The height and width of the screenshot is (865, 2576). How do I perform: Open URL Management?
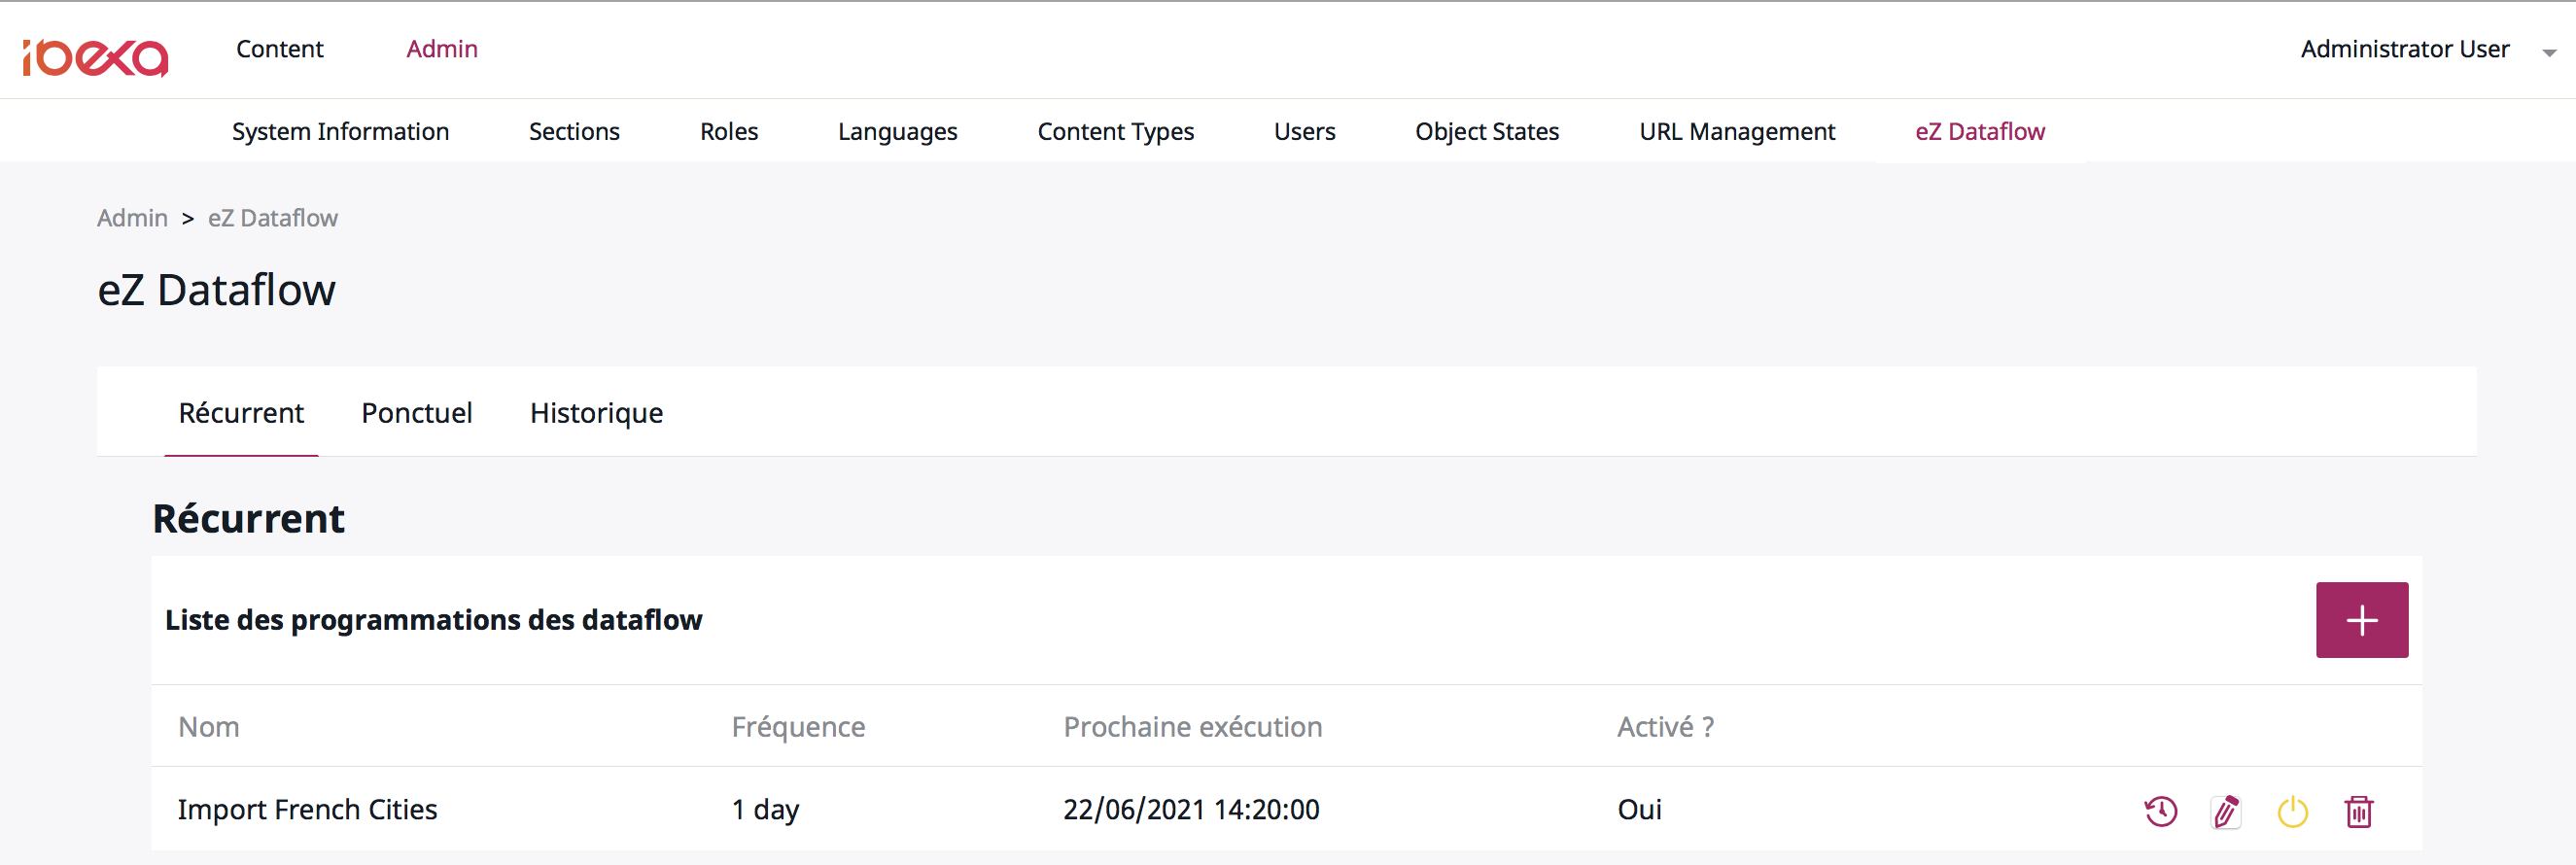(1736, 131)
